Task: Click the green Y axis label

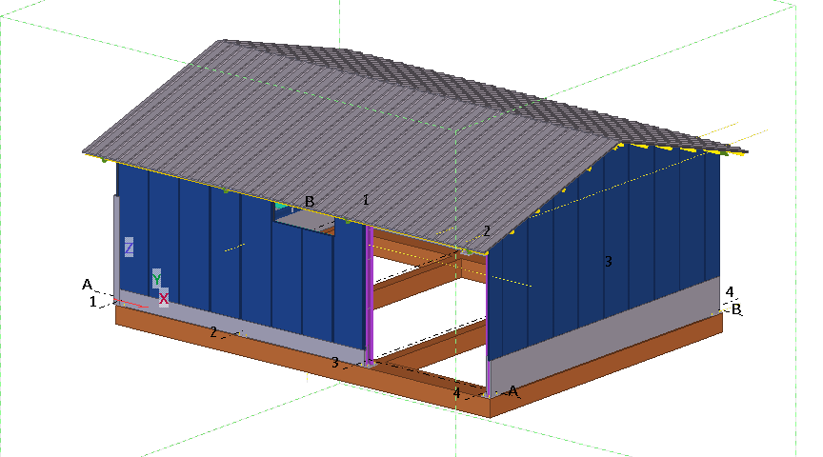Action: click(x=156, y=279)
